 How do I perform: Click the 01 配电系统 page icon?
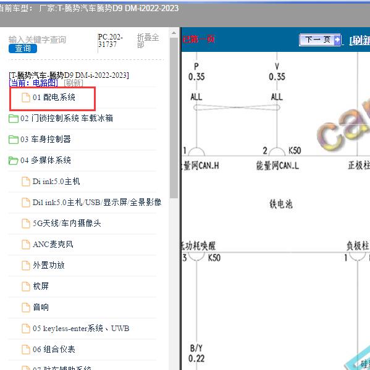click(x=26, y=98)
